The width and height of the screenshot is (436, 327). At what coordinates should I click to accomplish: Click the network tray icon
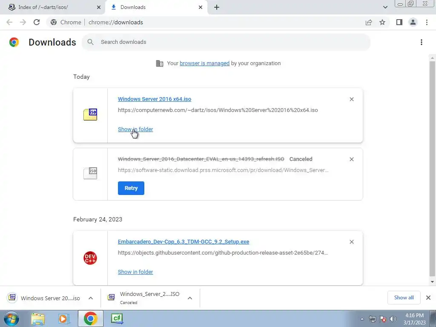pos(372,319)
